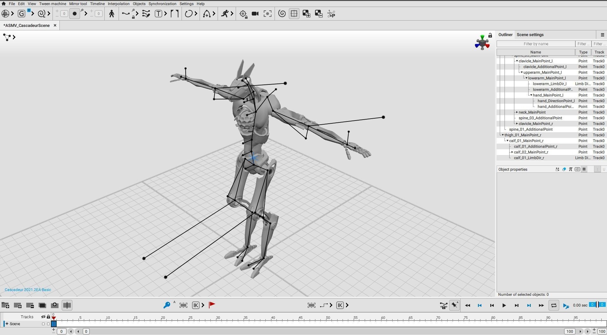This screenshot has height=335, width=607.
Task: Click the remove track icon with minus
Action: (30, 305)
